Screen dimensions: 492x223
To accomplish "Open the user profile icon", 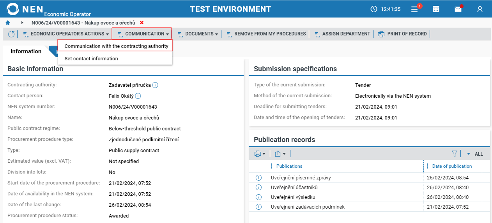I will (x=480, y=9).
